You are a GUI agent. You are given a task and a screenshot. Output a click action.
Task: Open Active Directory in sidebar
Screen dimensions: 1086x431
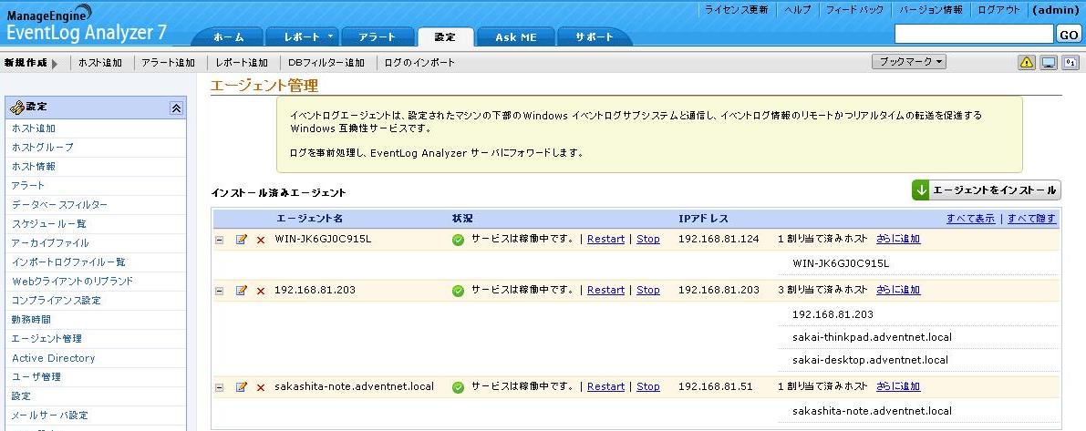pos(53,358)
